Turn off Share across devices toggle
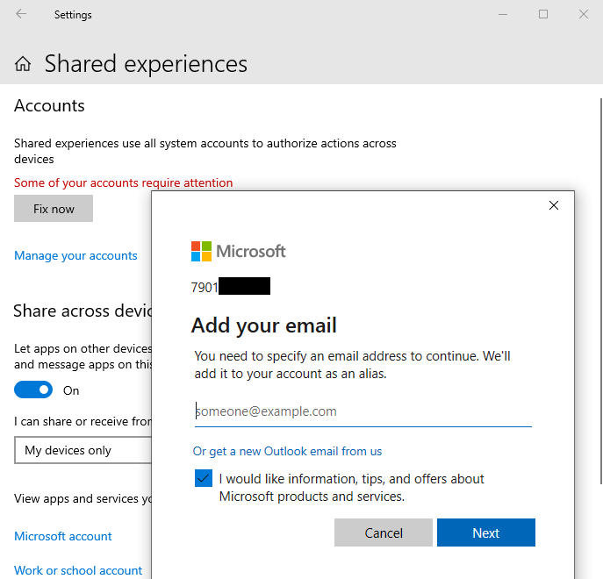This screenshot has width=603, height=579. coord(33,390)
